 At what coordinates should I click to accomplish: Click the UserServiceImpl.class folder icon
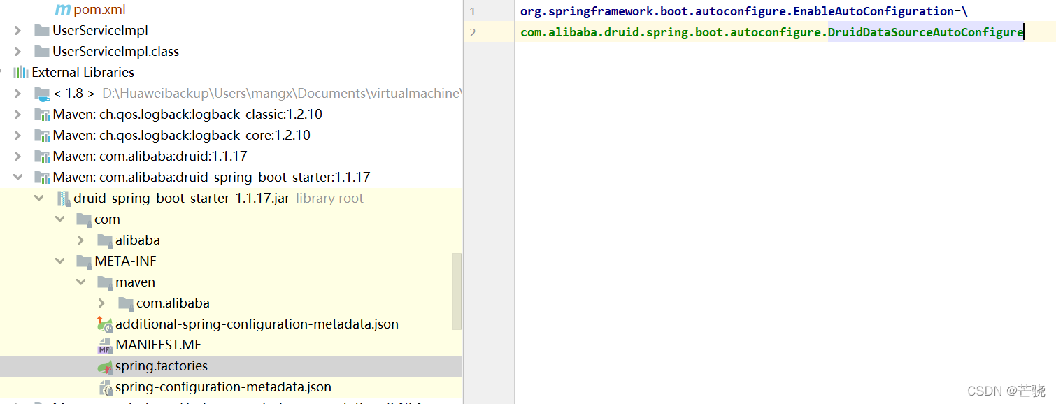click(42, 52)
